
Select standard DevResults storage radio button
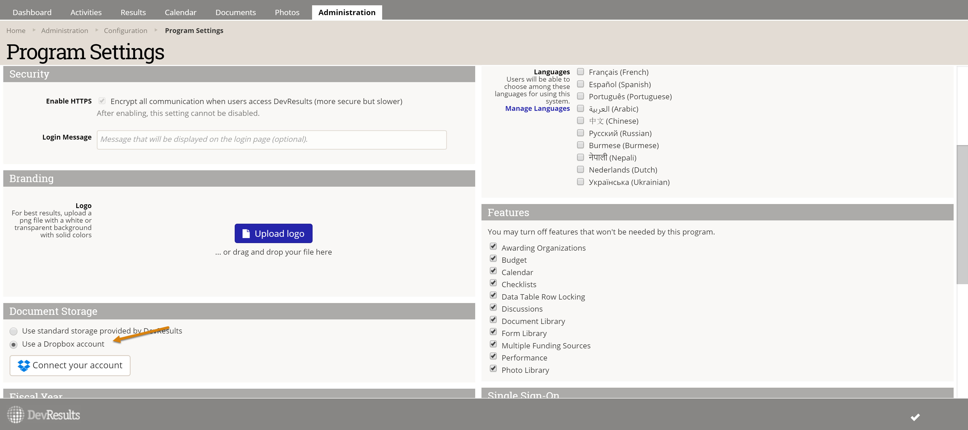[x=14, y=331]
